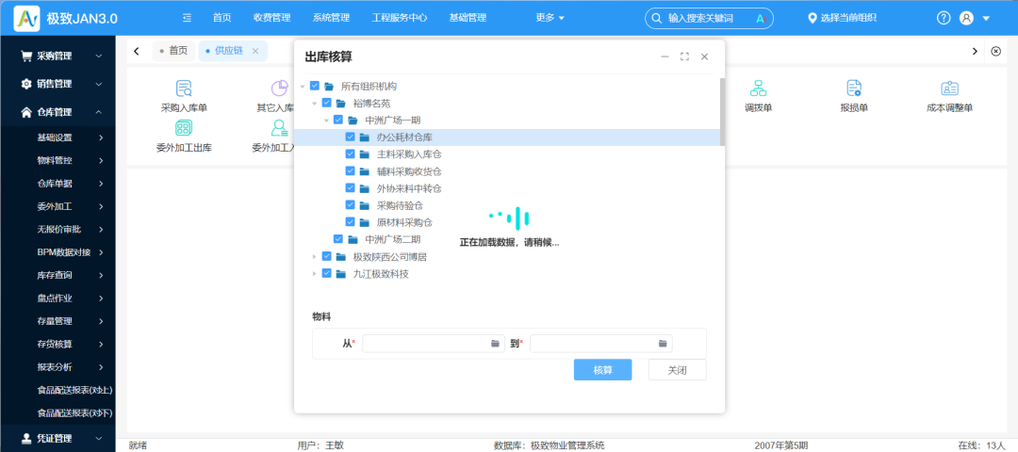1018x452 pixels.
Task: Click the 关闭 button
Action: click(677, 370)
